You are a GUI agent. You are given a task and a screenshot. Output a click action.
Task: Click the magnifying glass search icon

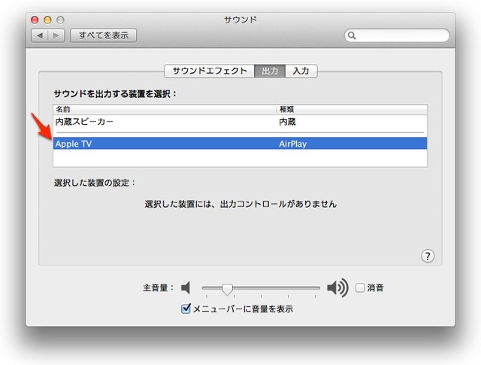(x=352, y=35)
